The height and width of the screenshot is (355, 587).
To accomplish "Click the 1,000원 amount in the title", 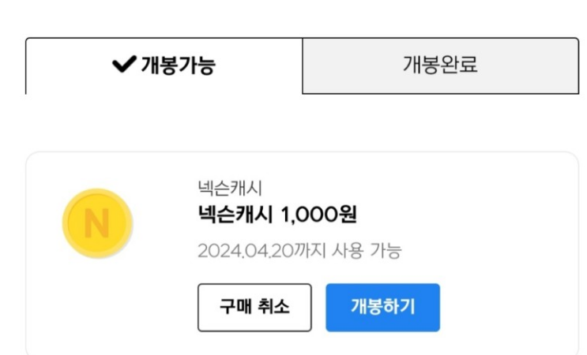I will [x=320, y=215].
